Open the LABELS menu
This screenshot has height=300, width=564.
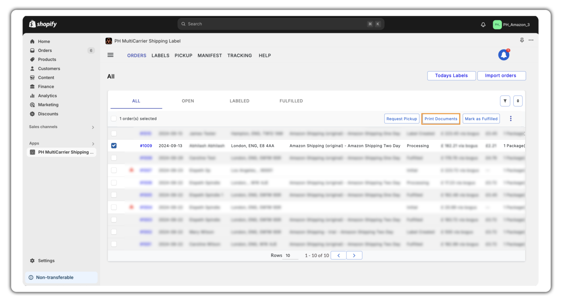[160, 56]
